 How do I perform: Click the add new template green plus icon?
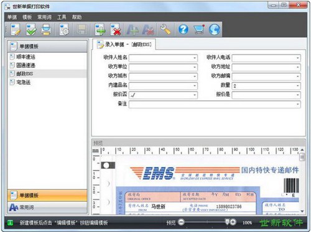click(100, 29)
